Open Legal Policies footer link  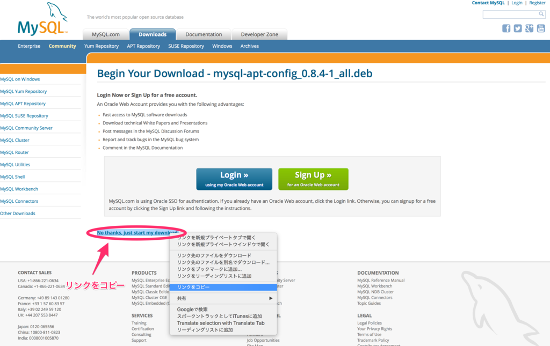[x=370, y=323]
